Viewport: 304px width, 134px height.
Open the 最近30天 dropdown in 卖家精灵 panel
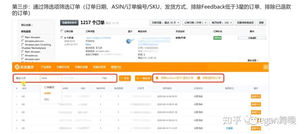coord(25,78)
